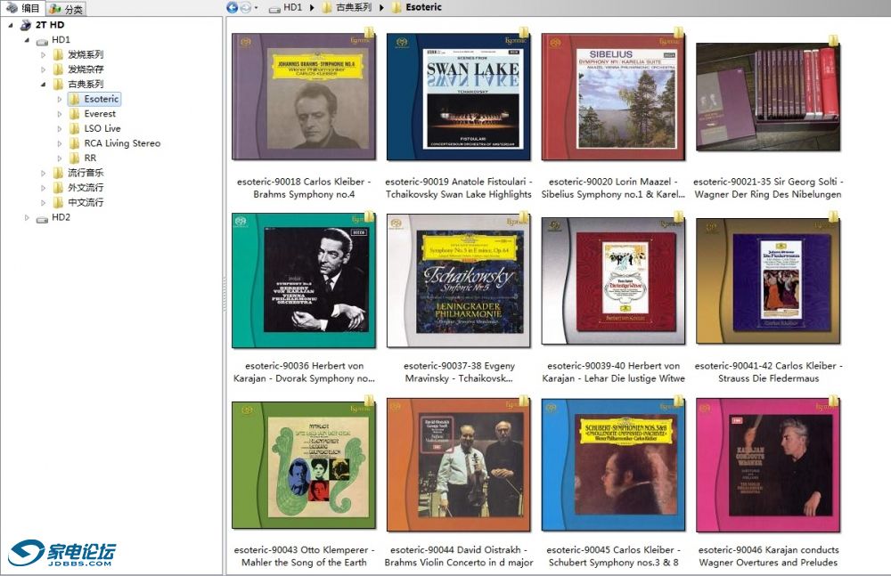Select the 发烧杂存 folder in tree

[86, 69]
